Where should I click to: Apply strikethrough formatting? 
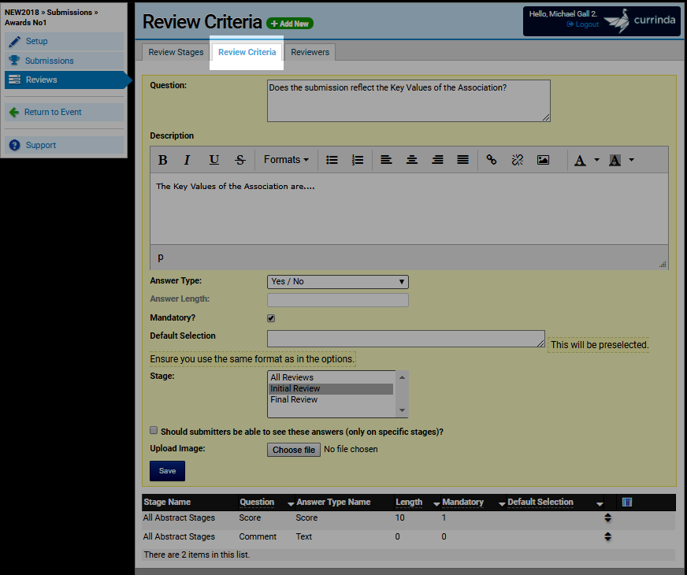click(x=240, y=160)
